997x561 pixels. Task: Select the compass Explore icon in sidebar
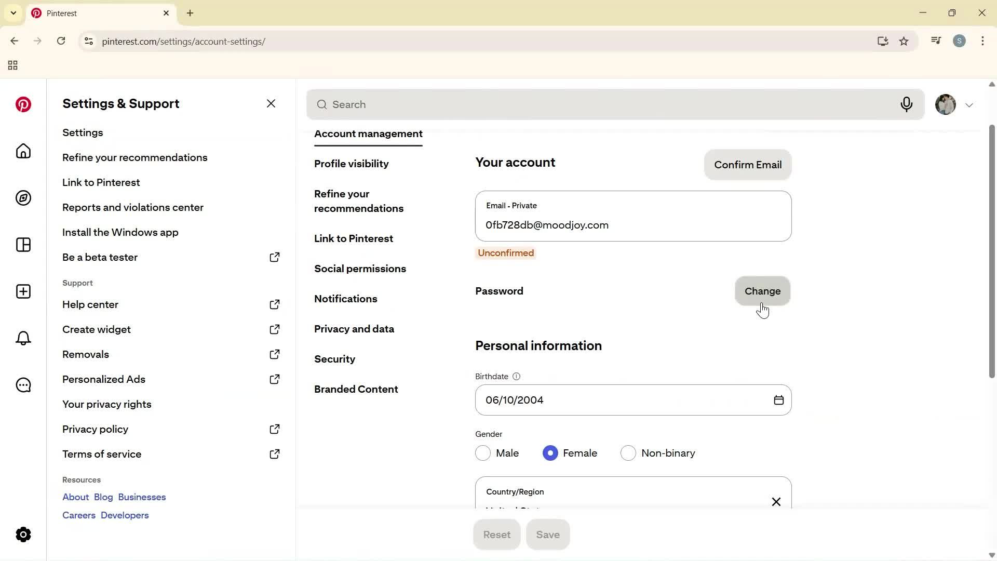click(x=23, y=198)
